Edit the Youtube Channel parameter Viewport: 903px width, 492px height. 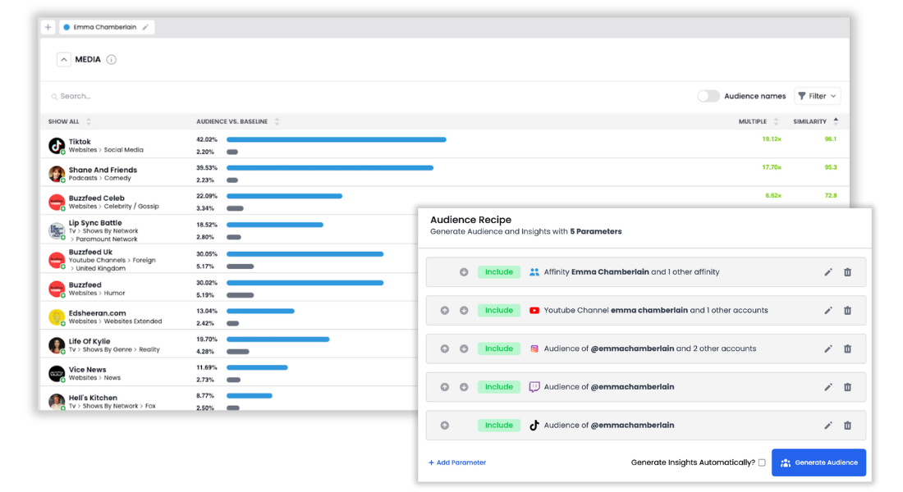[828, 311]
